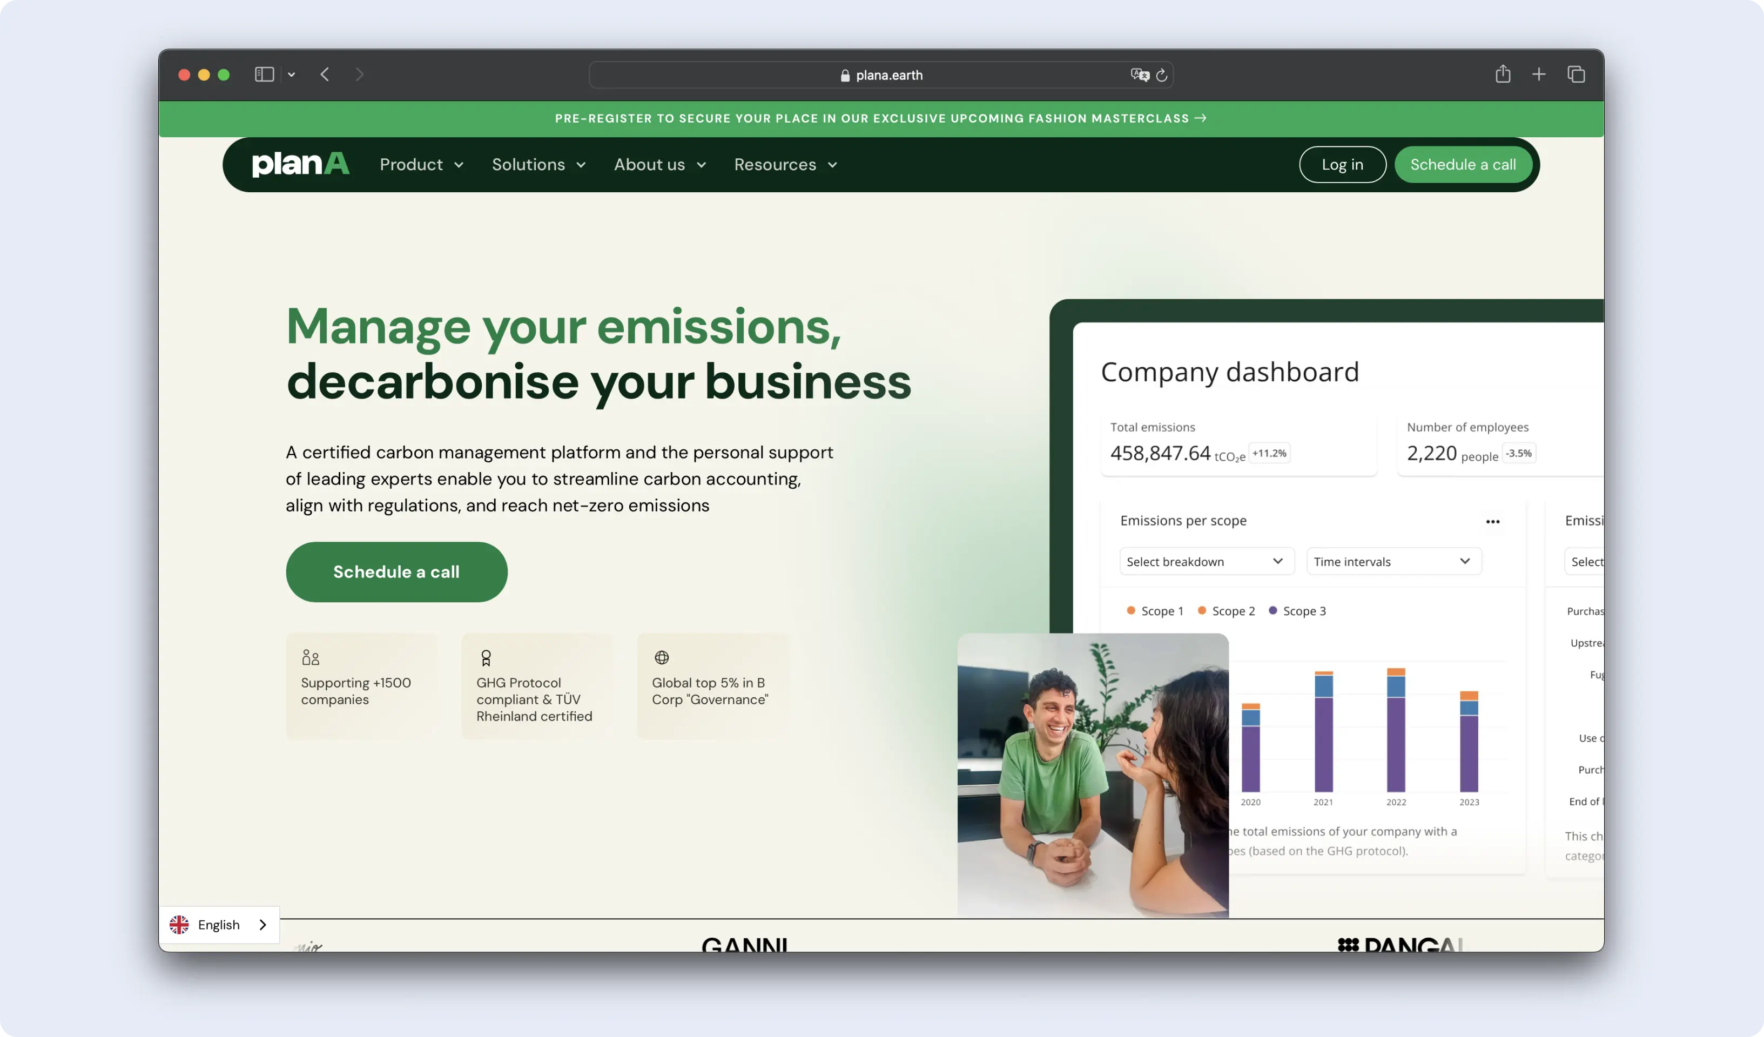Open the Product menu
This screenshot has width=1764, height=1037.
click(421, 165)
